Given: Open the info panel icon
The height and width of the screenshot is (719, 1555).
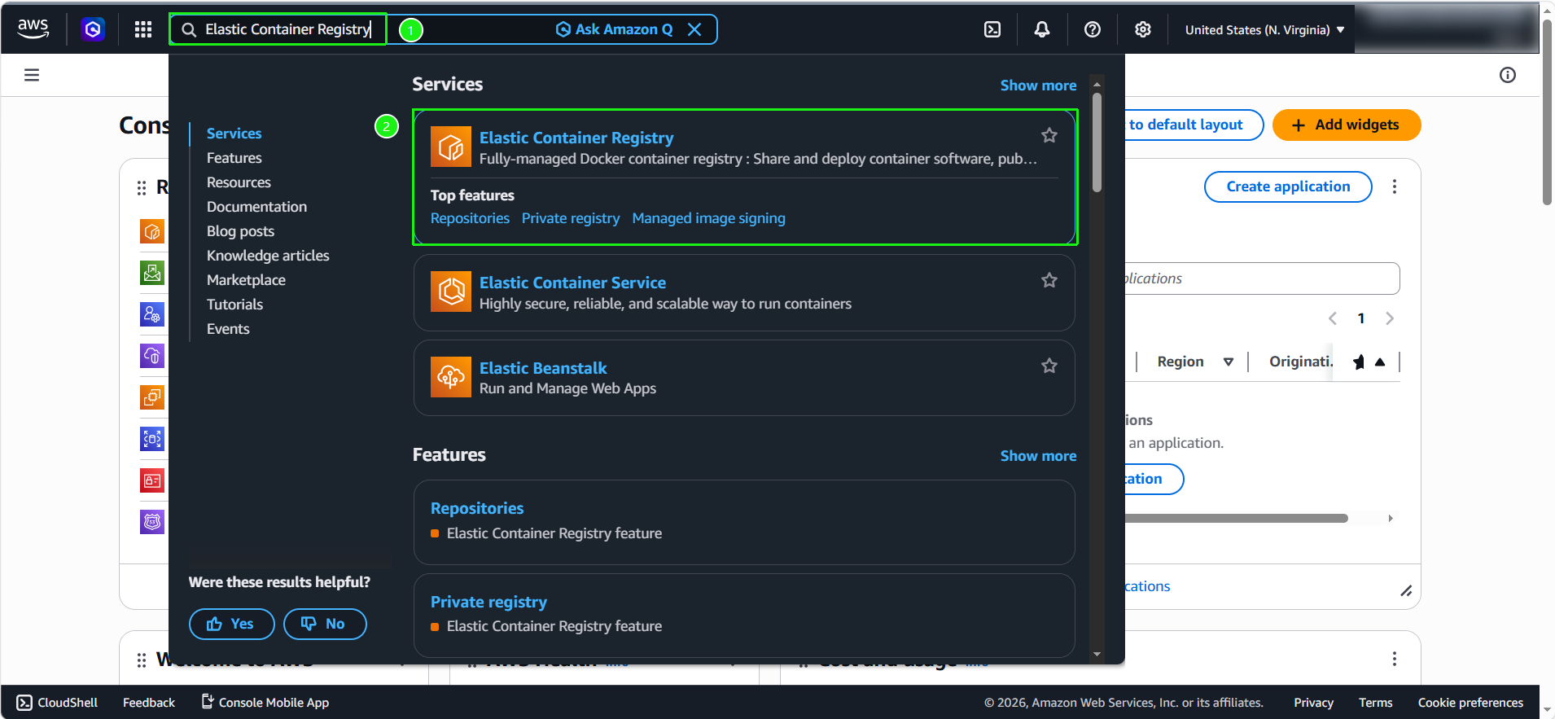Looking at the screenshot, I should pos(1508,75).
